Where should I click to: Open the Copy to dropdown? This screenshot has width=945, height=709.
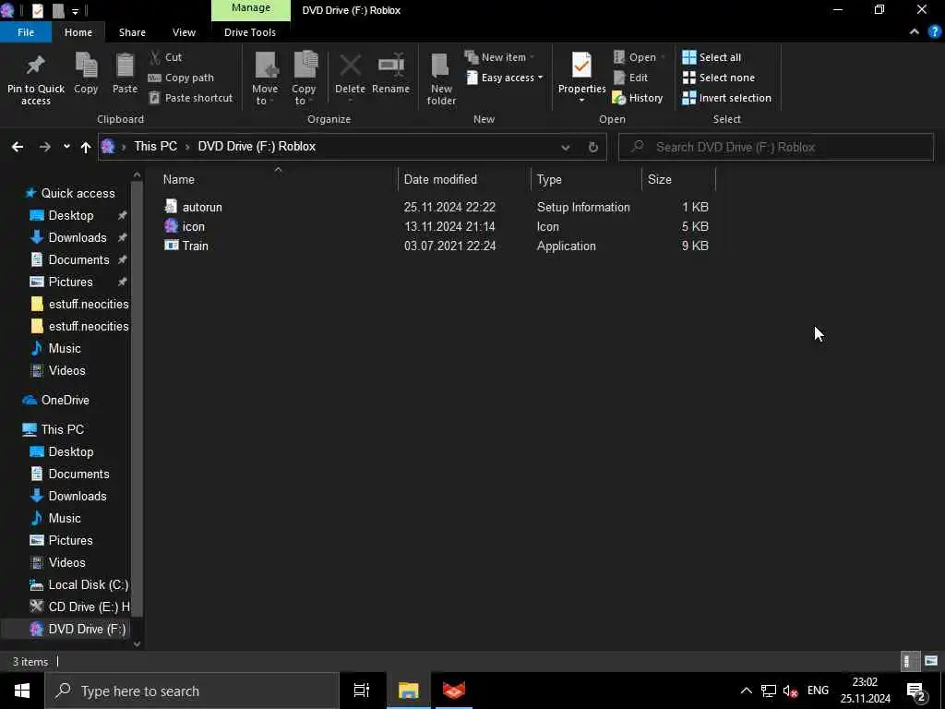(304, 79)
